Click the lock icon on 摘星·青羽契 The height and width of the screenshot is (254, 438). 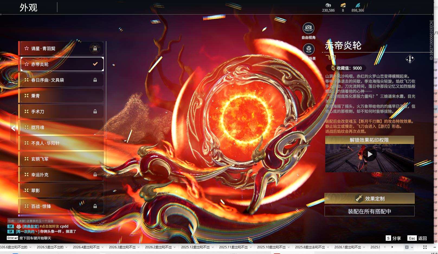point(95,48)
